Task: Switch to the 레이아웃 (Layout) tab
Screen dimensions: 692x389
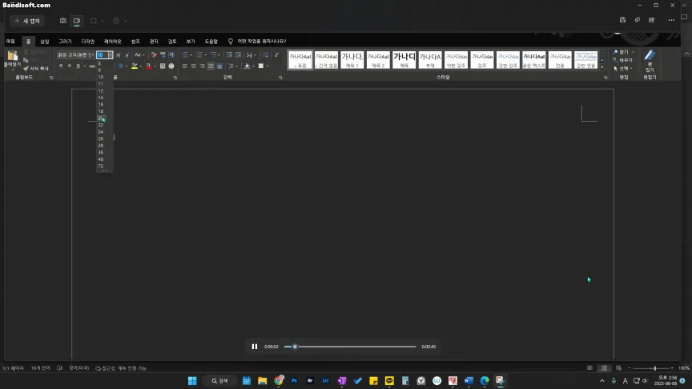Action: [x=113, y=42]
